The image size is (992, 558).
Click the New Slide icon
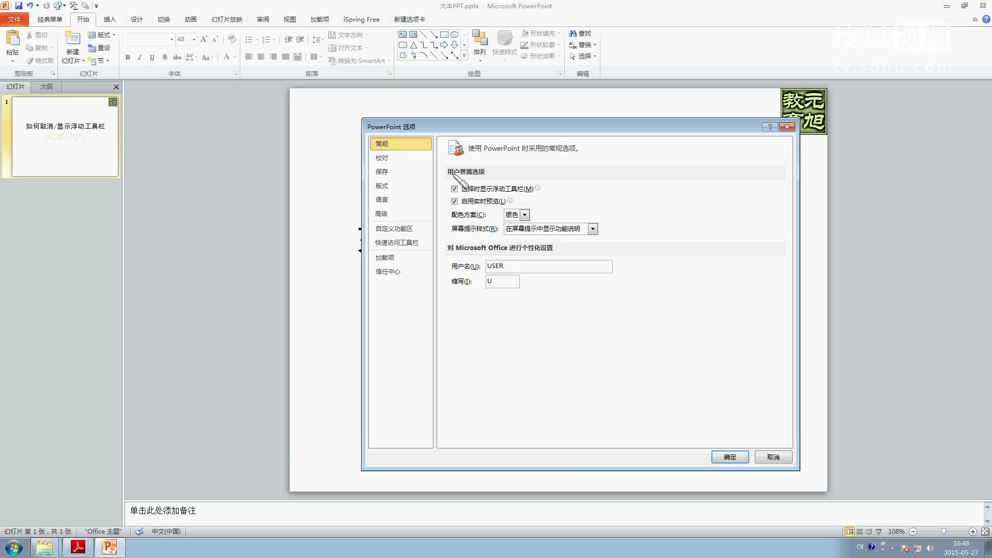click(x=72, y=38)
